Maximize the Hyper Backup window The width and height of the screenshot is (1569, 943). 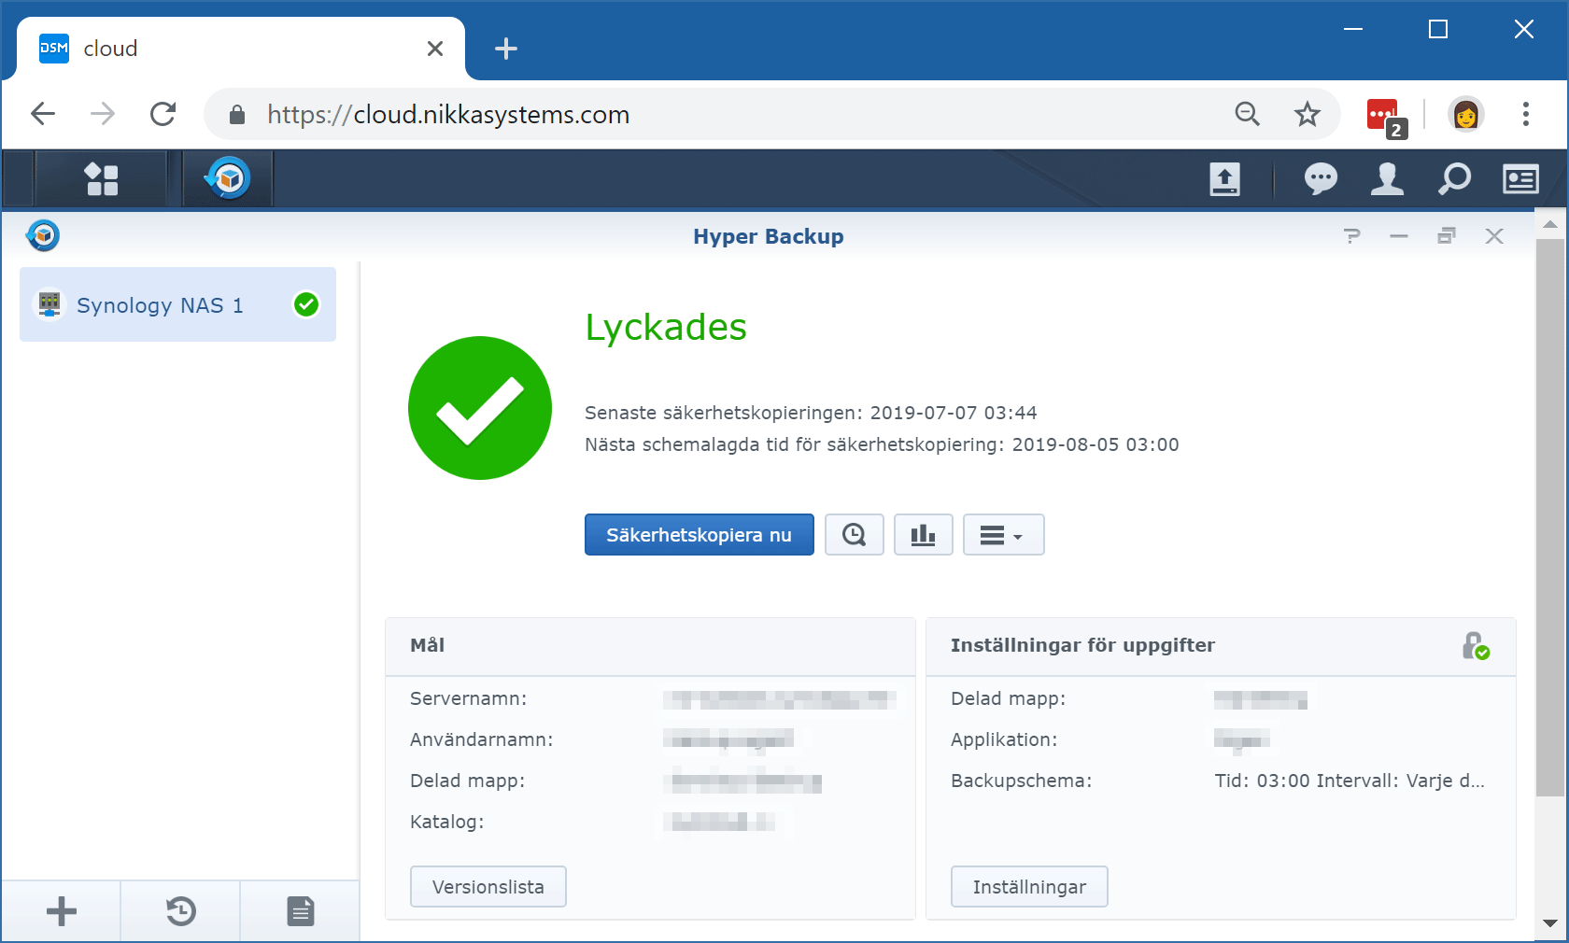coord(1447,236)
